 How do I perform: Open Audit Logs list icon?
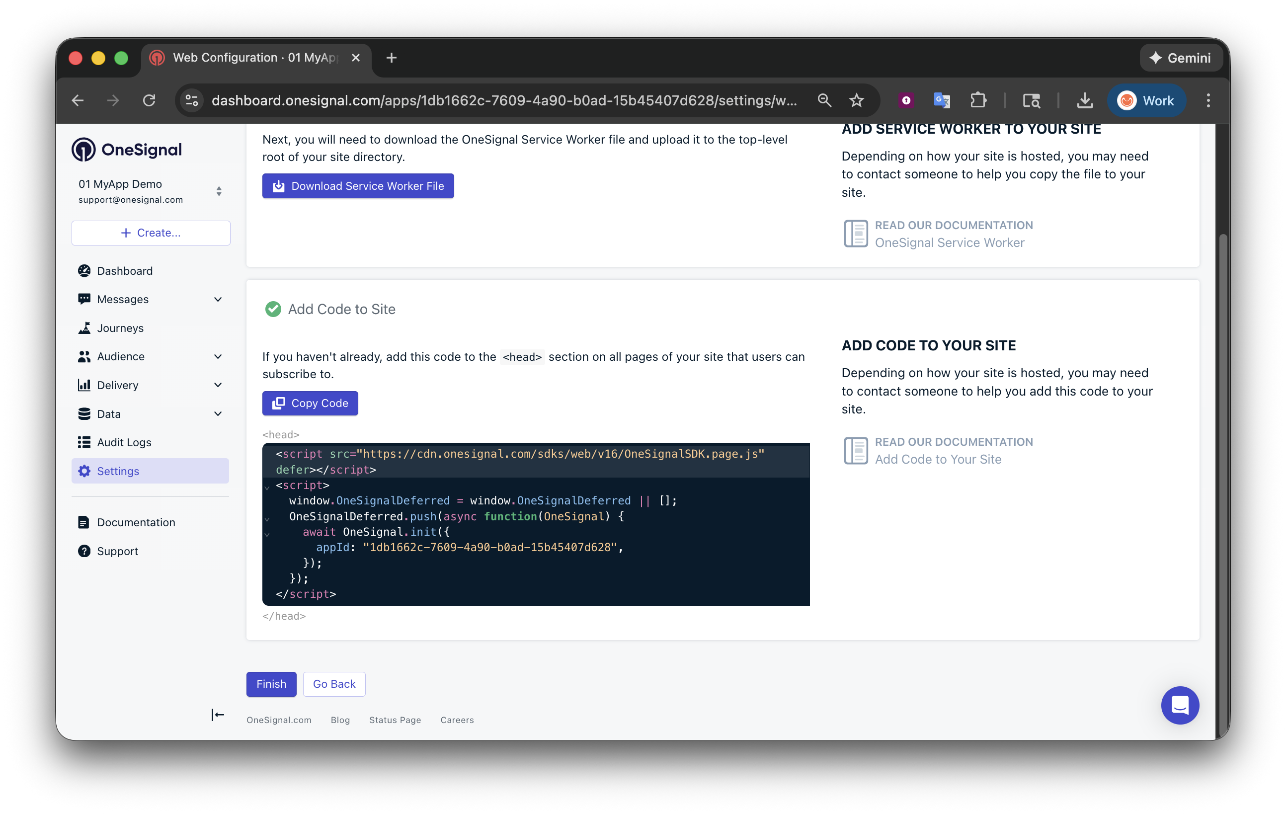(84, 442)
